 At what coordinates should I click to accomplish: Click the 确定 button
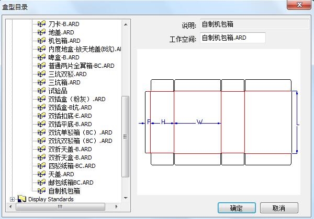(237, 208)
